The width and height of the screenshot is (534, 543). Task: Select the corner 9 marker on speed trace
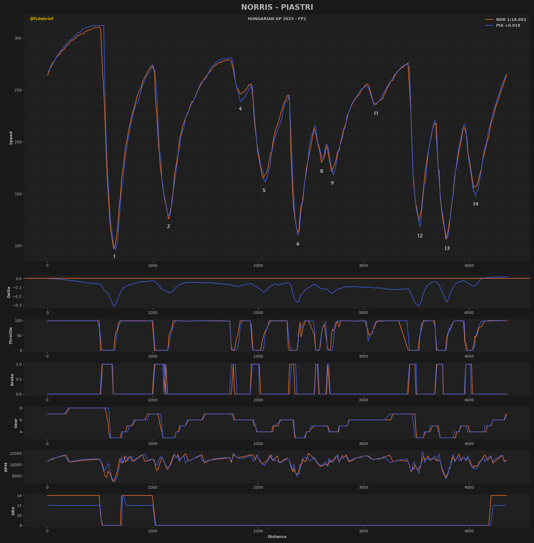pyautogui.click(x=332, y=183)
